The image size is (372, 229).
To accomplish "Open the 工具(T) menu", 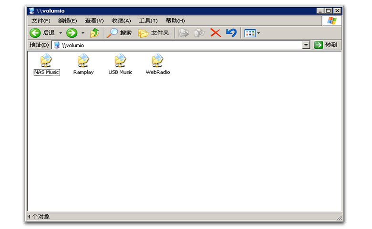I will click(148, 21).
